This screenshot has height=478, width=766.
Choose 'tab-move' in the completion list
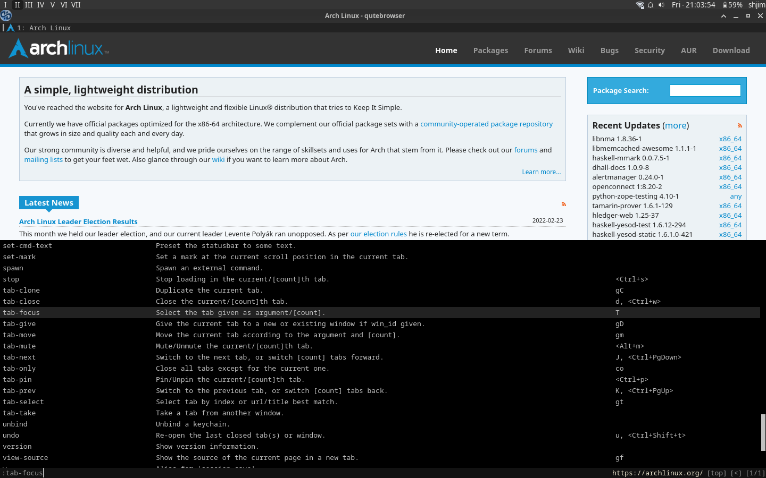click(380, 335)
